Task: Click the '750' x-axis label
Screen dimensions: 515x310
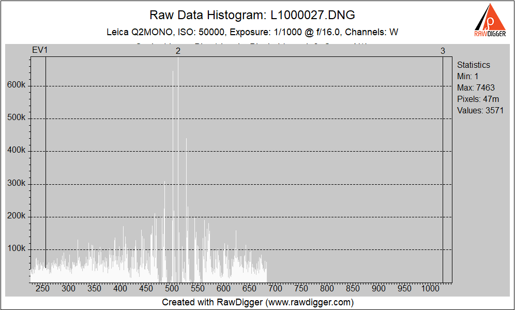Action: pyautogui.click(x=301, y=289)
